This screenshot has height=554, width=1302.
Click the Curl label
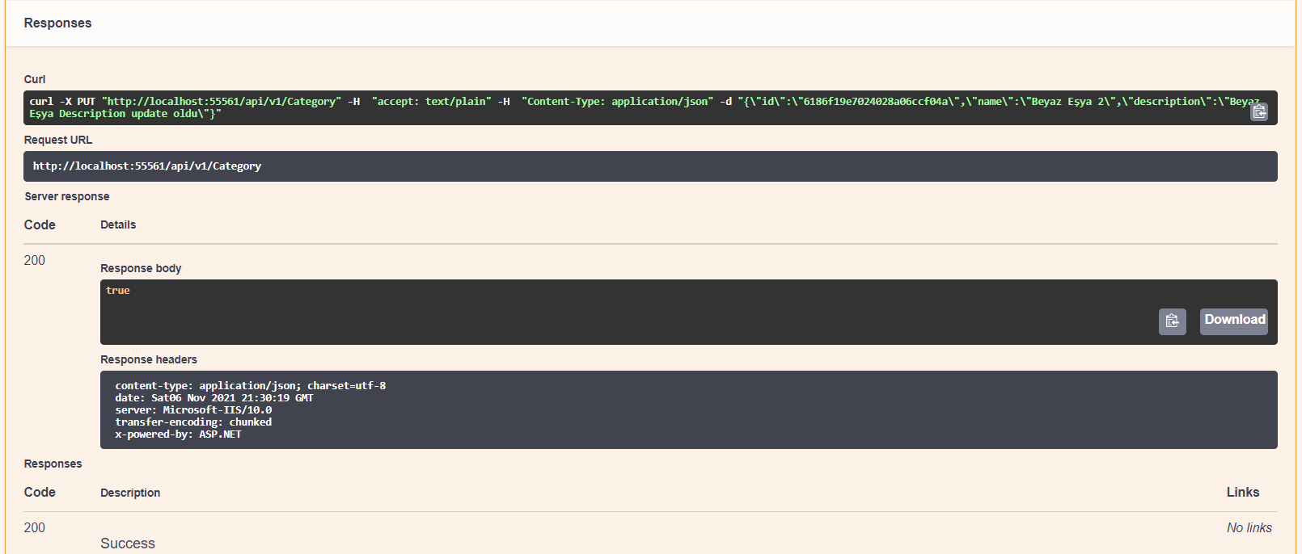(35, 79)
